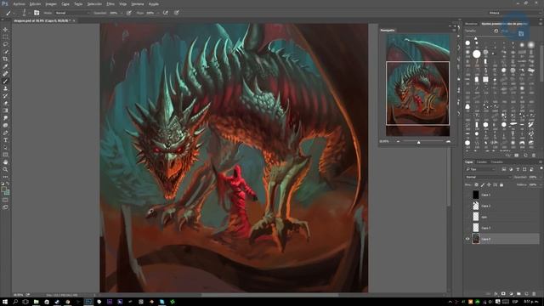The height and width of the screenshot is (306, 544).
Task: Select the Type tool
Action: tap(5, 140)
